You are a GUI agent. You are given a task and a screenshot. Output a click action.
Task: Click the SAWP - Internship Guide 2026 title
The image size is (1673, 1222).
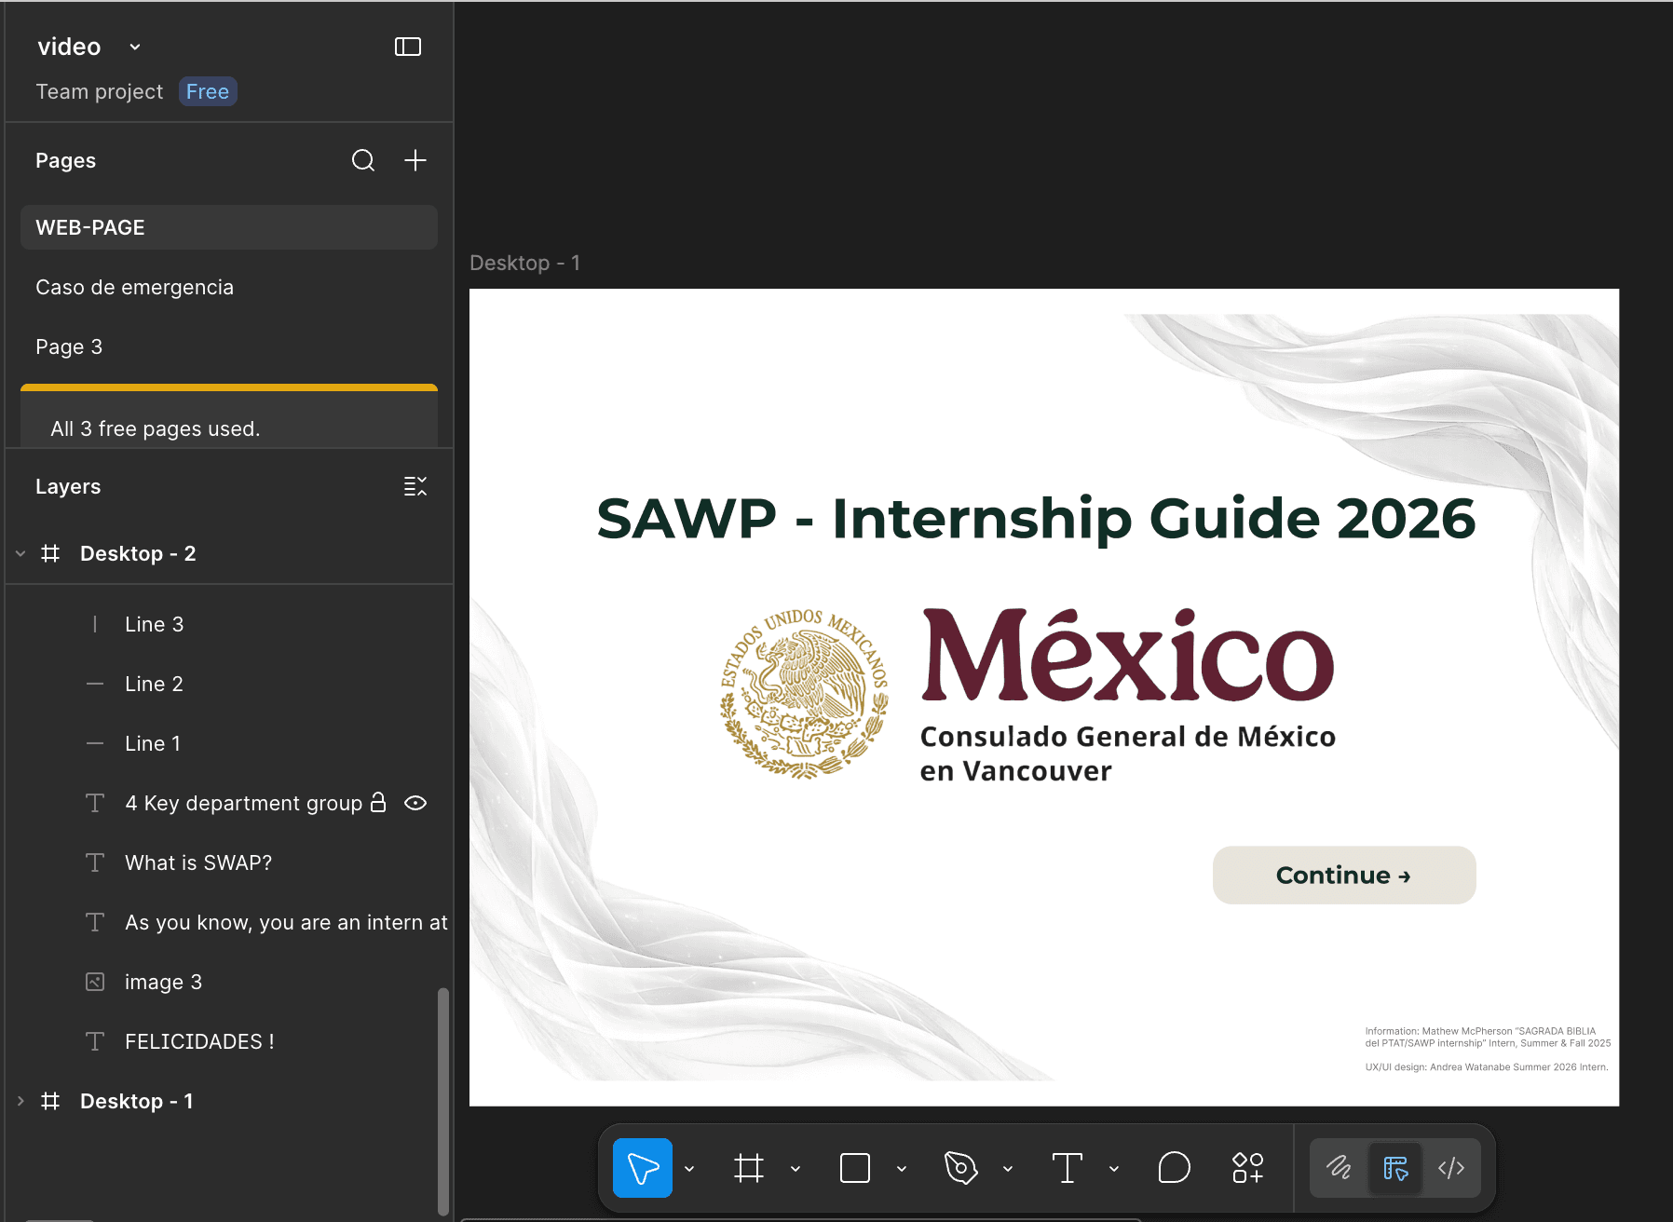pyautogui.click(x=1036, y=518)
